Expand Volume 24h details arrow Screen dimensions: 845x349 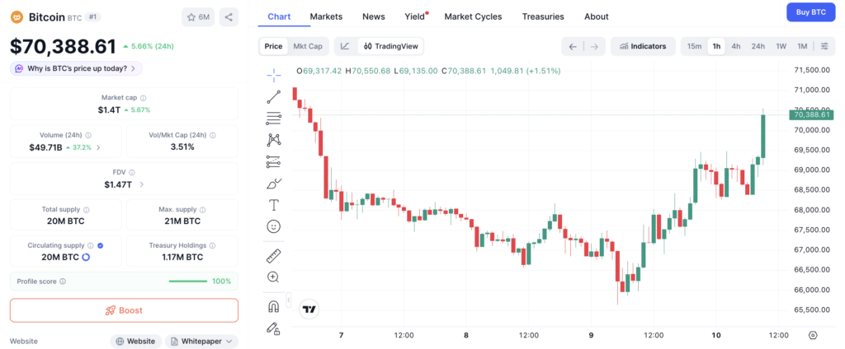pos(97,147)
